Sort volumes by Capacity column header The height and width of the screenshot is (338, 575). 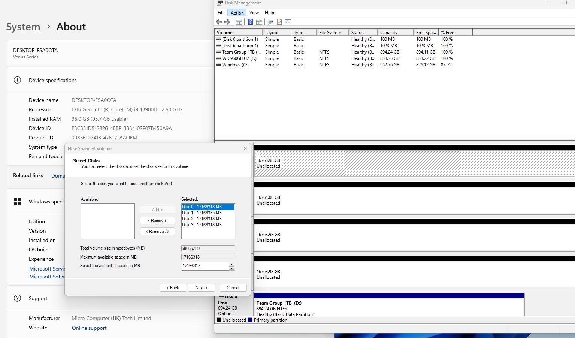point(389,33)
